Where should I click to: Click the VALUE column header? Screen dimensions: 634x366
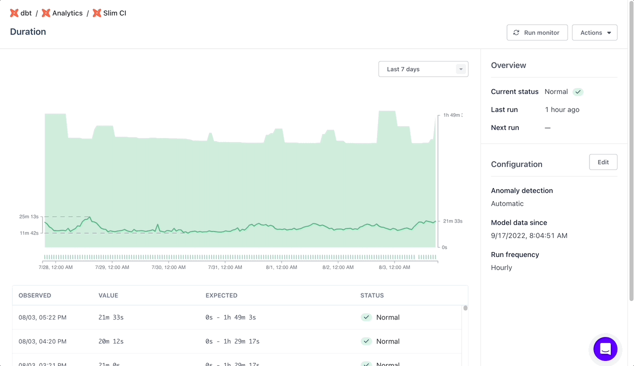[108, 295]
